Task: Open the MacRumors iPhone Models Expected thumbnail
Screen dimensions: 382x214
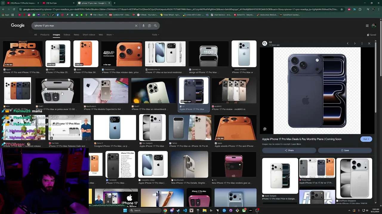Action: click(106, 91)
